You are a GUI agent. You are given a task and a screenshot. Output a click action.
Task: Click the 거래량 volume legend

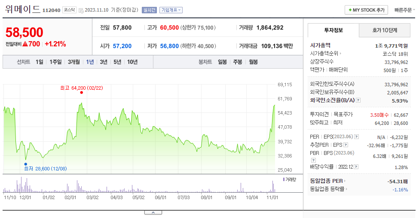(x=289, y=179)
